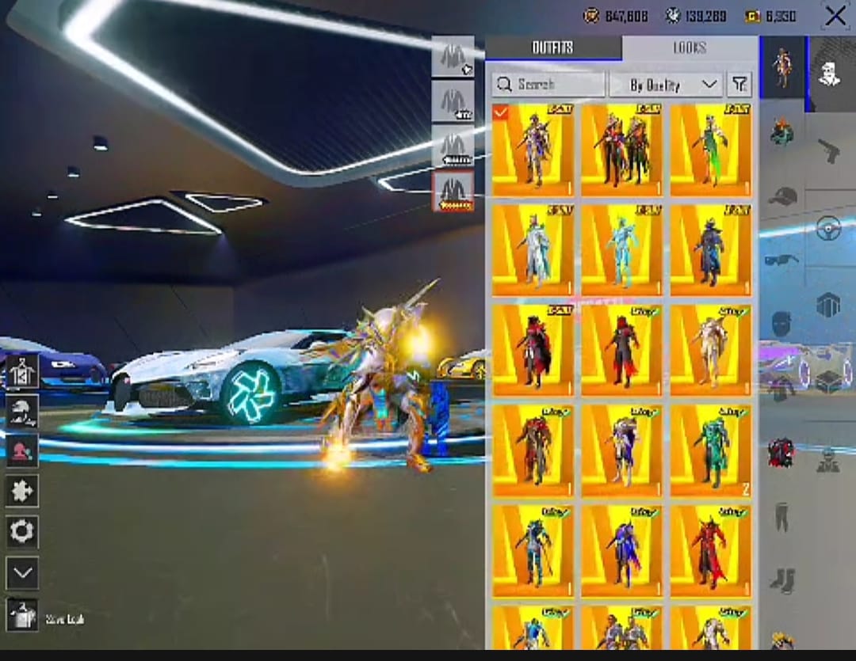Open the figure icon beside the red jacket

click(828, 460)
